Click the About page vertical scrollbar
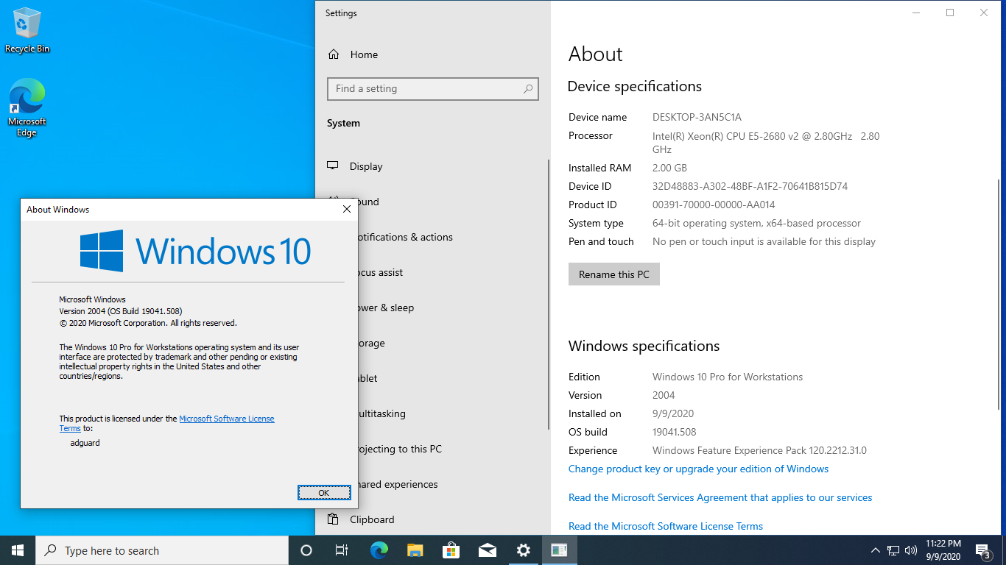The height and width of the screenshot is (565, 1006). point(999,294)
